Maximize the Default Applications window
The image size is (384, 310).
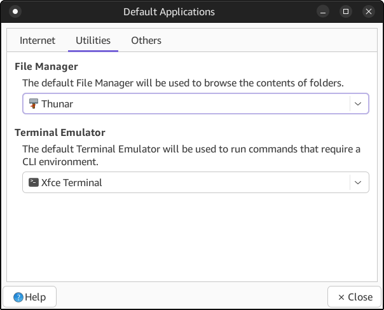346,11
